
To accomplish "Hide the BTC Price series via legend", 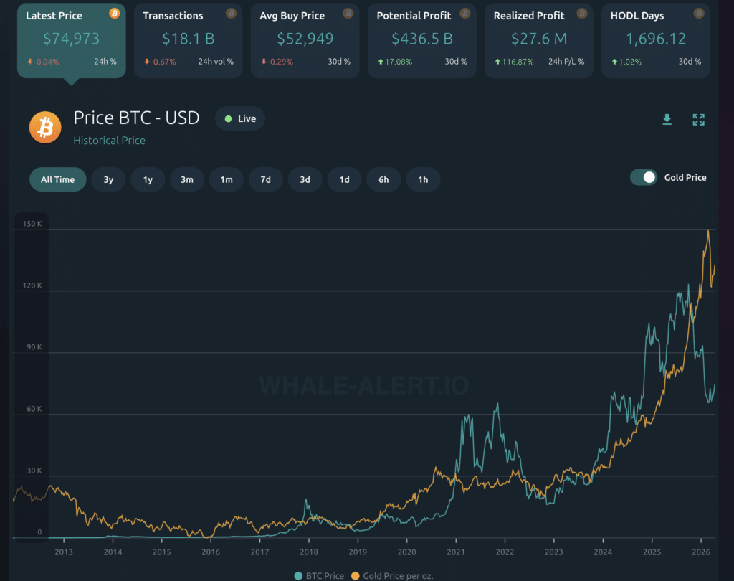I will point(318,575).
